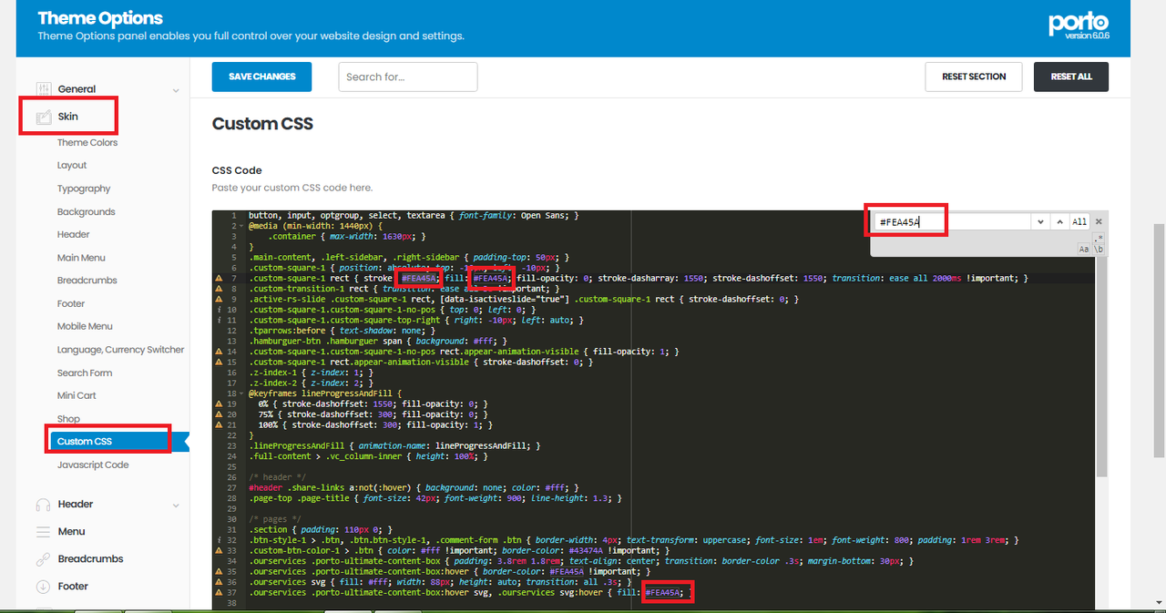Click the sliders icon beside General

tap(43, 89)
